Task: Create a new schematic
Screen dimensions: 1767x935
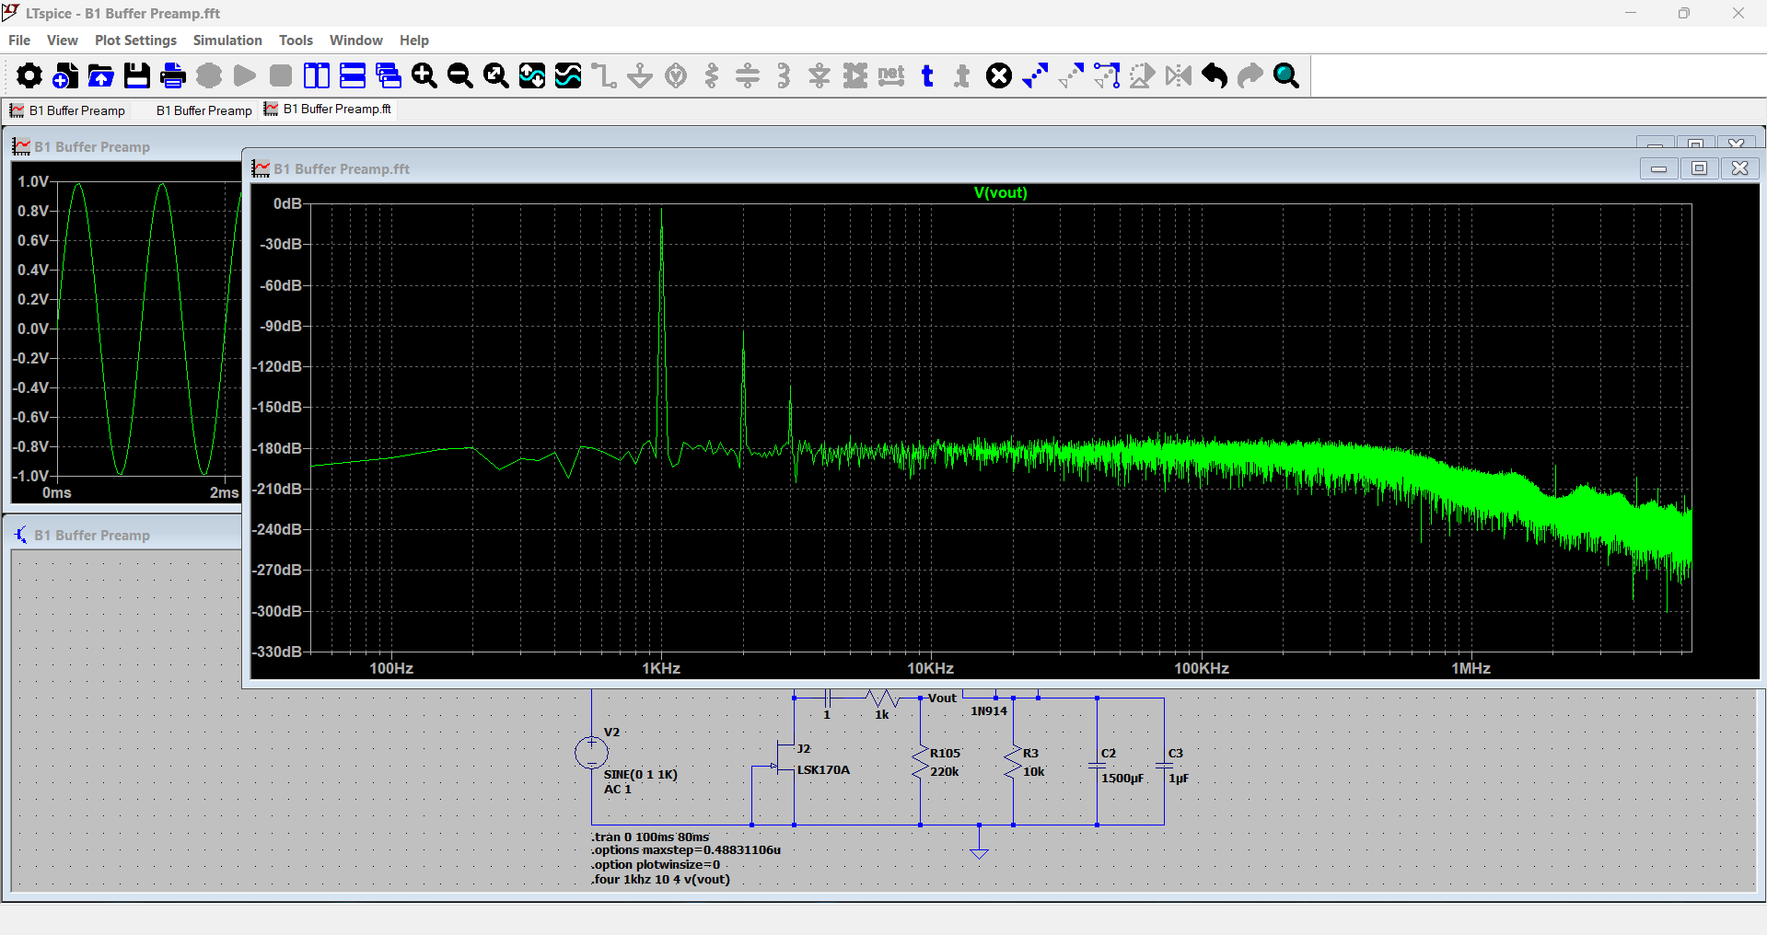Action: point(65,75)
